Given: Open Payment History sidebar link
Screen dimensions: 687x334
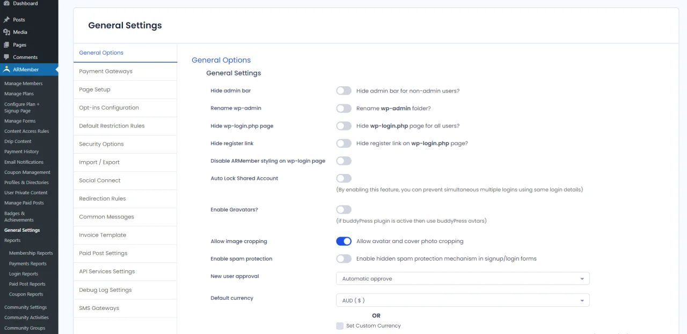Looking at the screenshot, I should (x=22, y=151).
